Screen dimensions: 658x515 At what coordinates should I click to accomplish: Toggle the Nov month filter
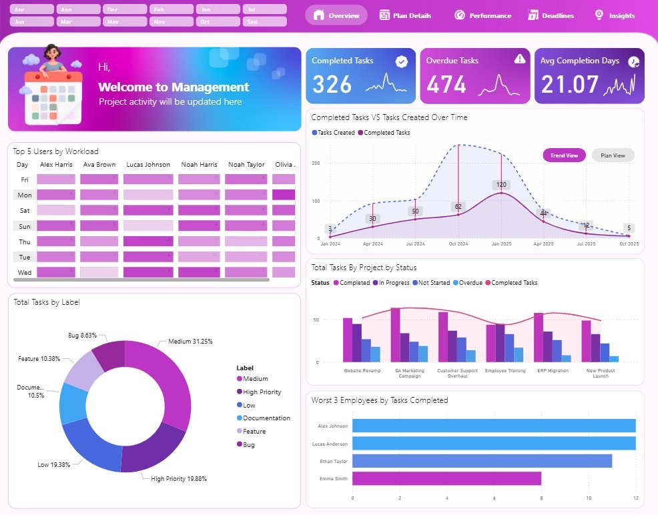172,21
